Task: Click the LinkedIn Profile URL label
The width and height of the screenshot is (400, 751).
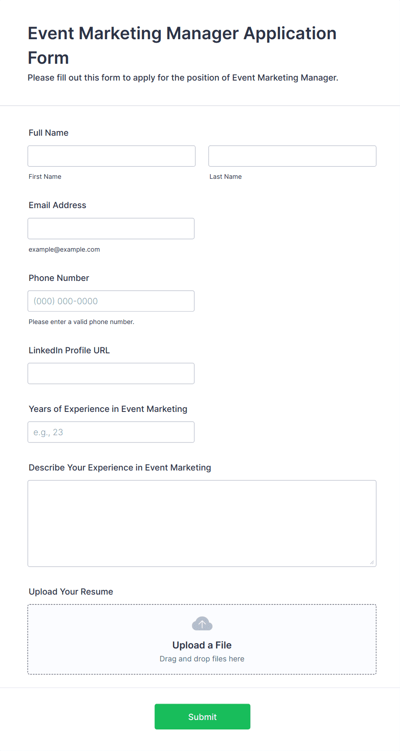Action: (69, 350)
